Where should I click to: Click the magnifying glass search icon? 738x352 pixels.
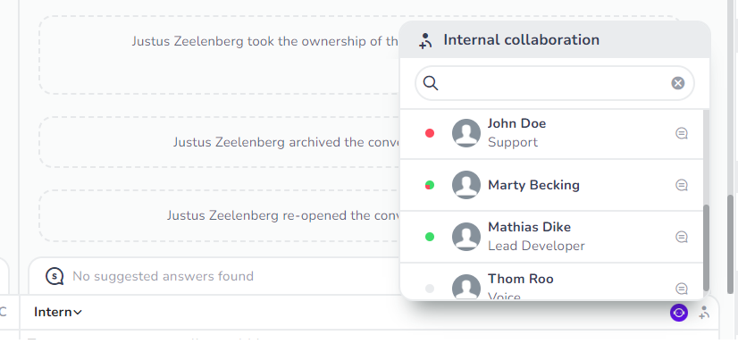pos(431,83)
